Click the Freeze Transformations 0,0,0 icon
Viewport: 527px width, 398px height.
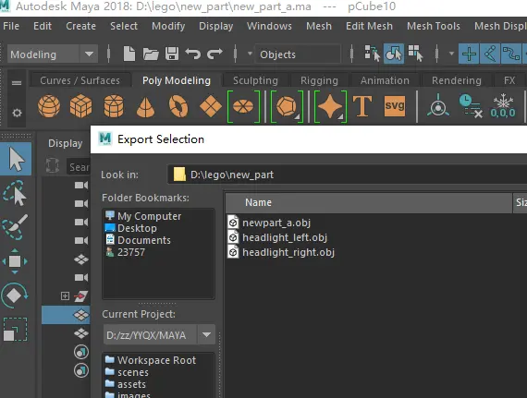click(503, 106)
